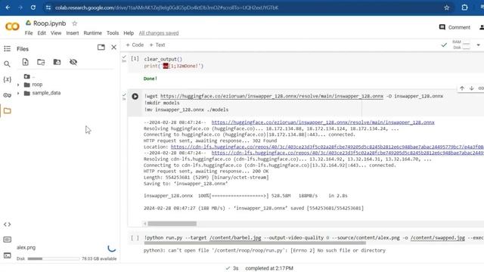Viewport: 484px width, 272px height.
Task: Click disk usage progress bar
Action: coord(53,258)
